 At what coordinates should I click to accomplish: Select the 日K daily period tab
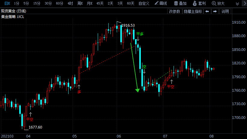tap(7, 4)
